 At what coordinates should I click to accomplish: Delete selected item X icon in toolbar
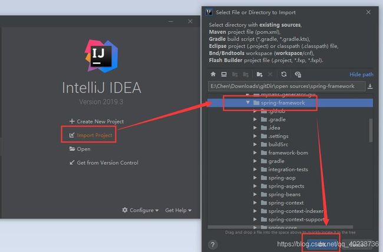[x=270, y=74]
